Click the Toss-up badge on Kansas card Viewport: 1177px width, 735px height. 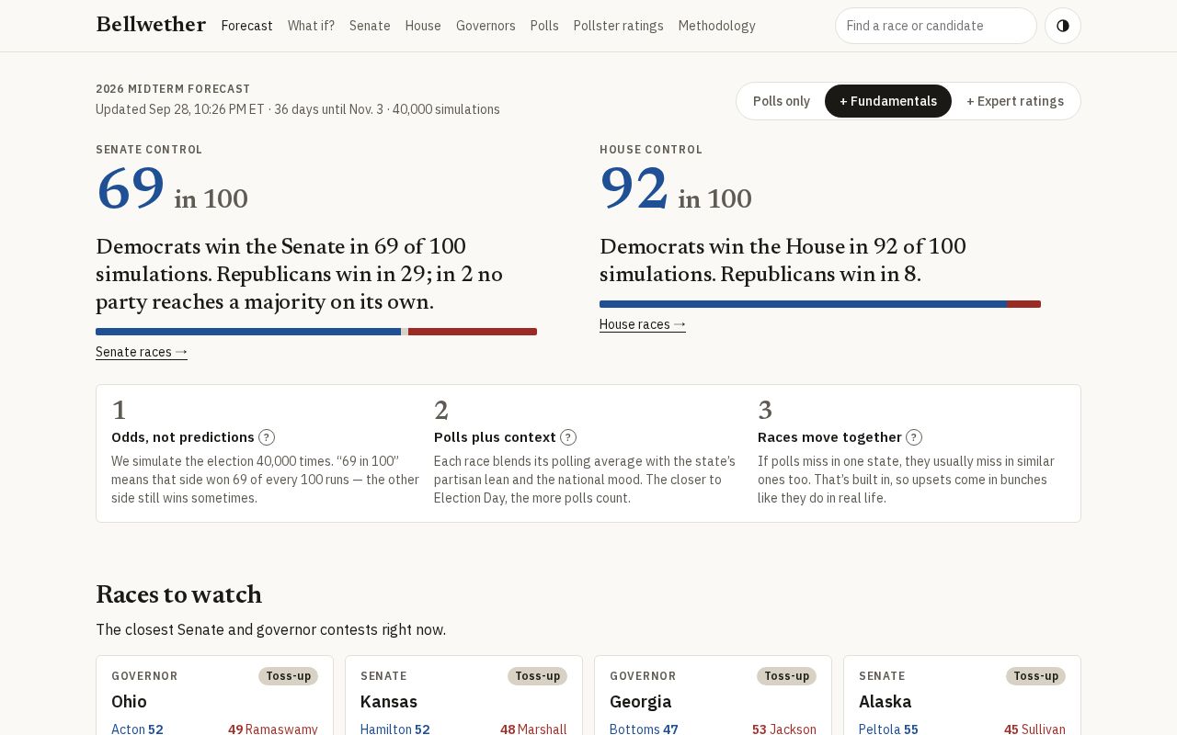pos(538,676)
